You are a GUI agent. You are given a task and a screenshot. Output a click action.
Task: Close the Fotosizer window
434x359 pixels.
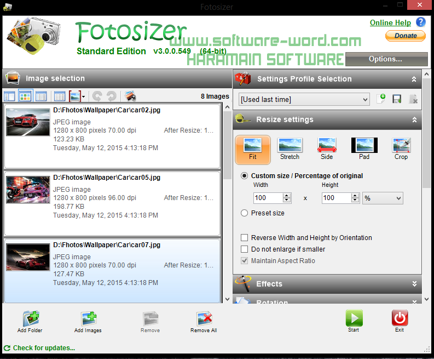coord(420,5)
